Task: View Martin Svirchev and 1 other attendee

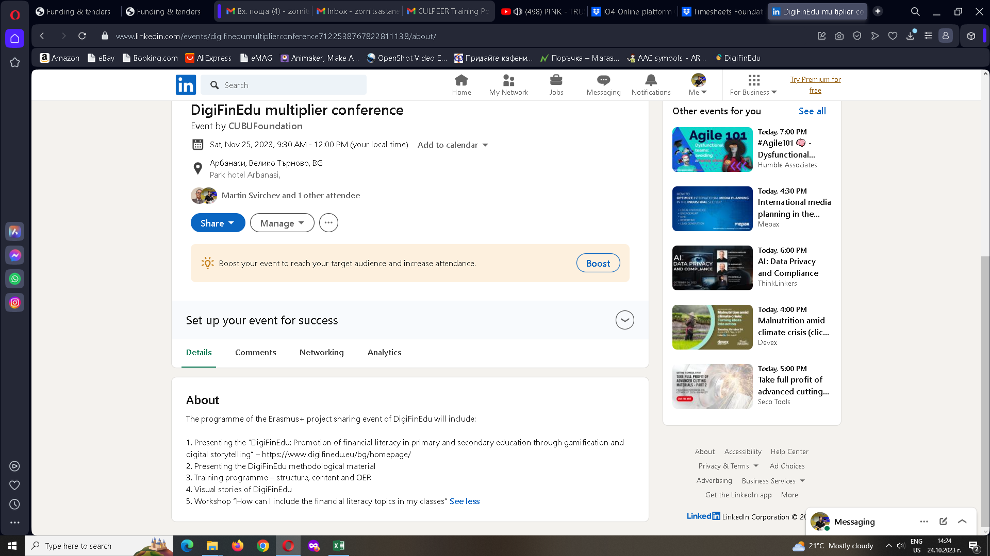Action: coord(291,196)
